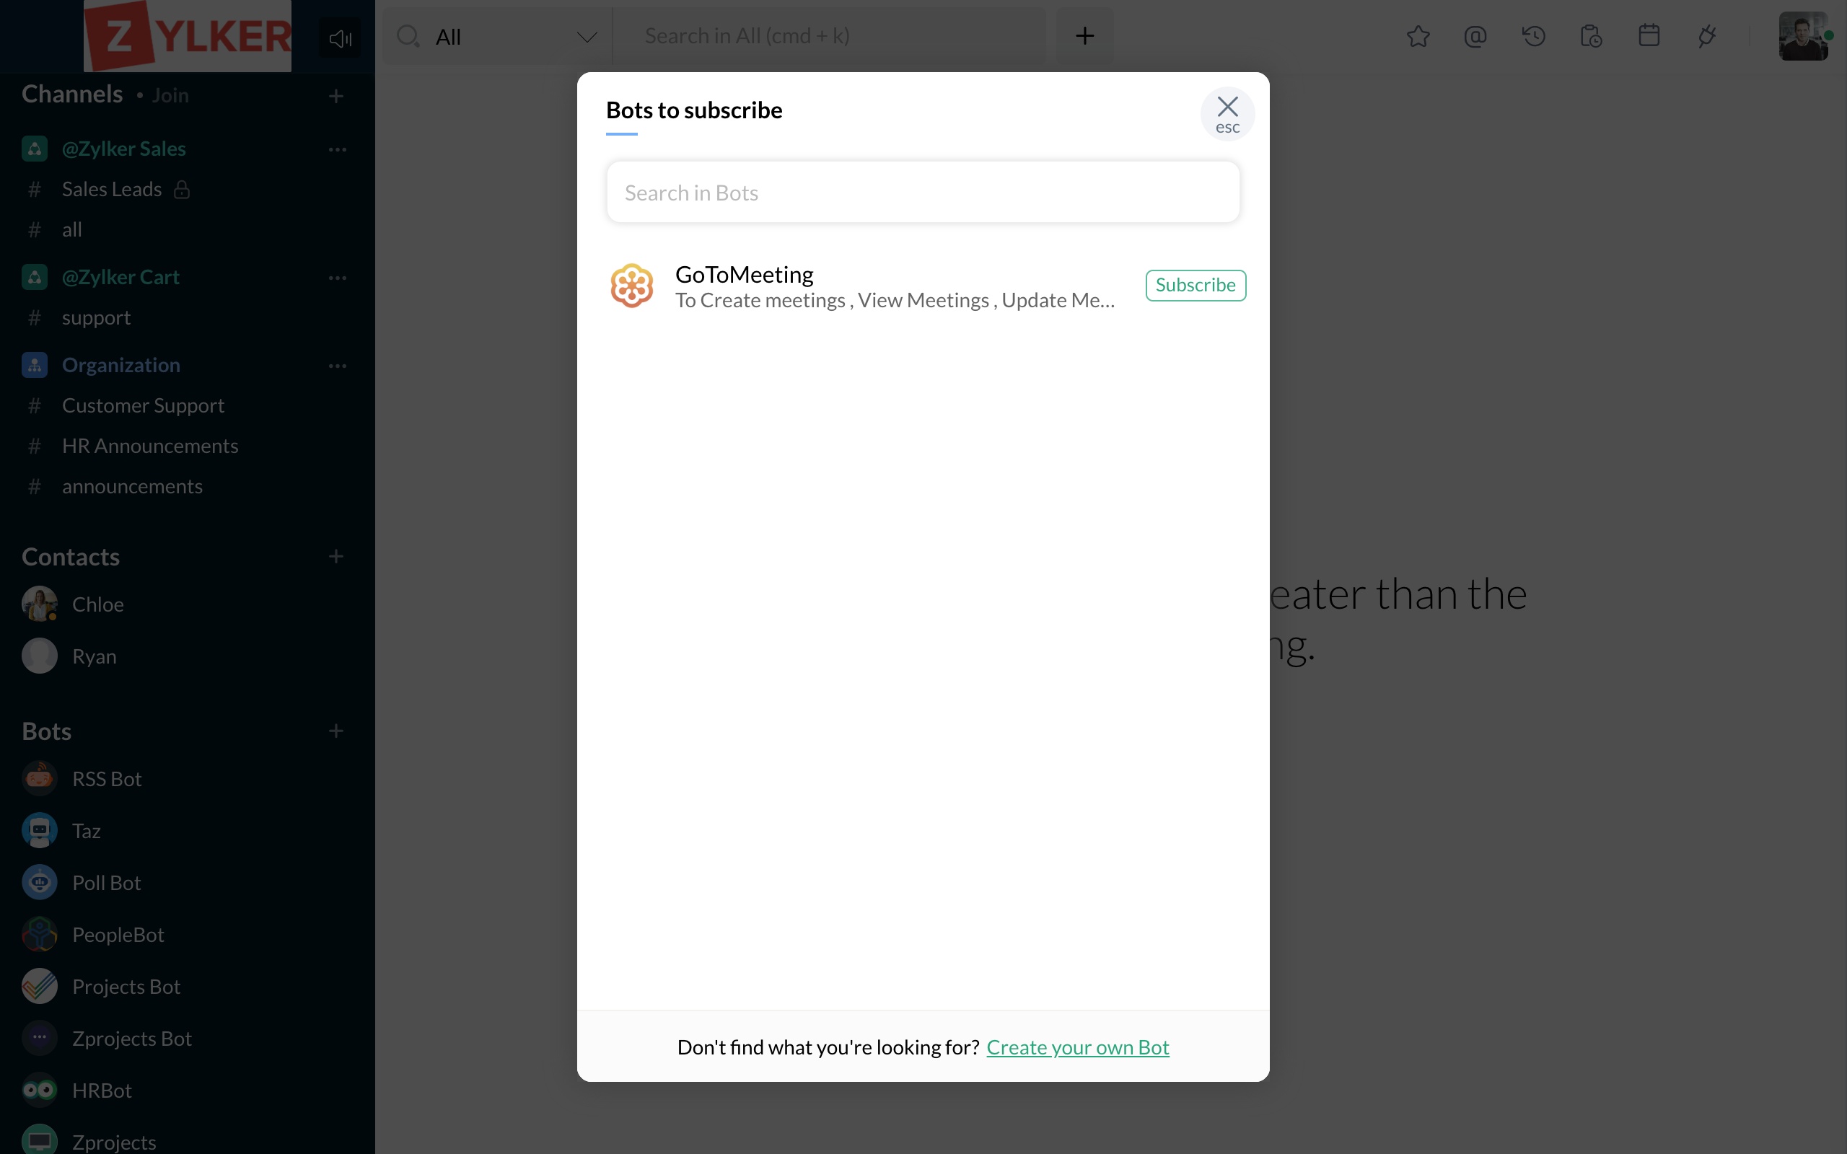This screenshot has height=1154, width=1847.
Task: Open Zprojects Bot
Action: [131, 1039]
